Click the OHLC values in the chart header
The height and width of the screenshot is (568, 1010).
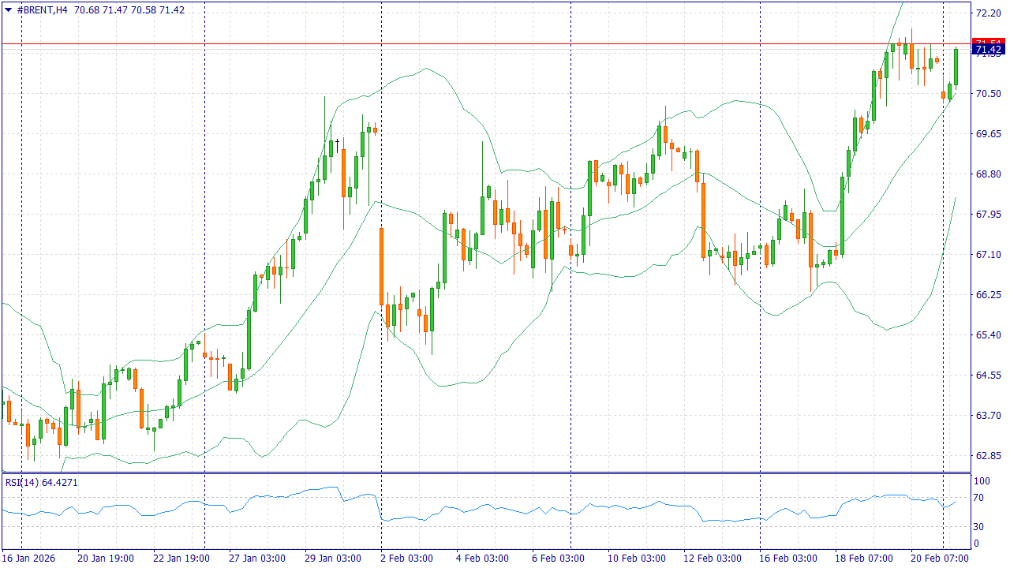click(x=129, y=9)
